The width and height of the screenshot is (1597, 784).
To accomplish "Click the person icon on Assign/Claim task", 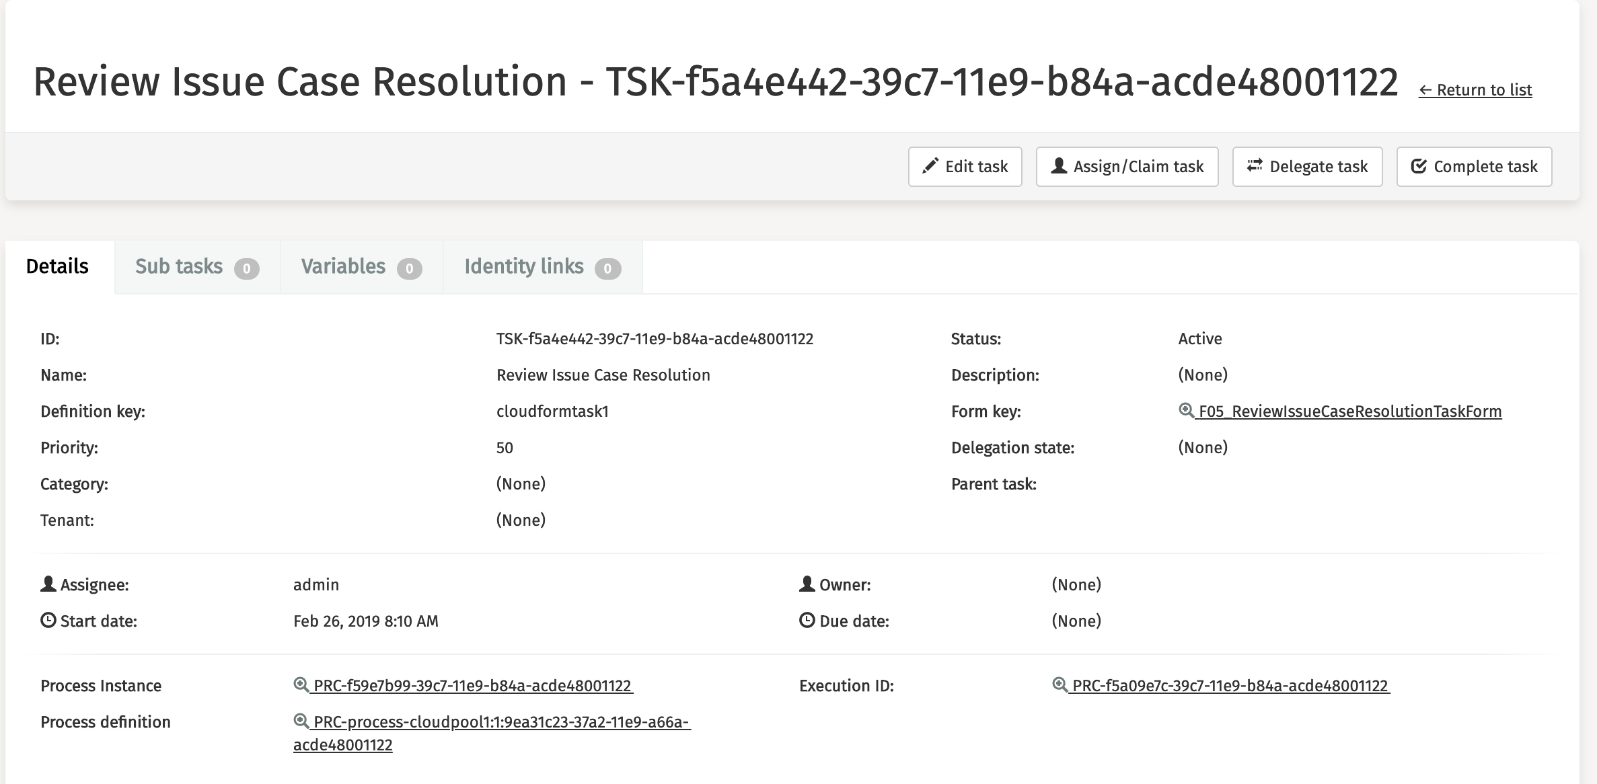I will click(1059, 165).
